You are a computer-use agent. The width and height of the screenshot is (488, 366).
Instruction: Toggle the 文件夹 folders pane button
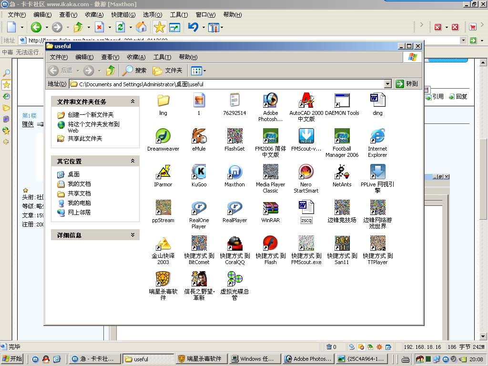[x=167, y=71]
